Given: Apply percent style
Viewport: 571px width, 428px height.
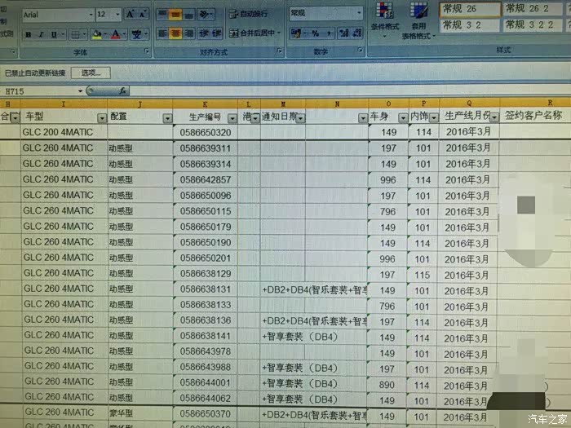Looking at the screenshot, I should pos(316,33).
